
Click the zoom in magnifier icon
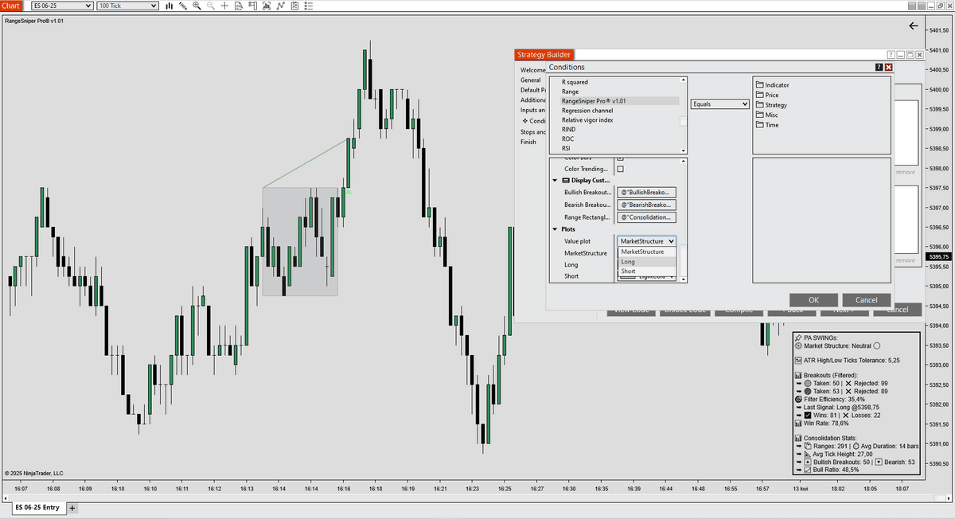pyautogui.click(x=197, y=6)
